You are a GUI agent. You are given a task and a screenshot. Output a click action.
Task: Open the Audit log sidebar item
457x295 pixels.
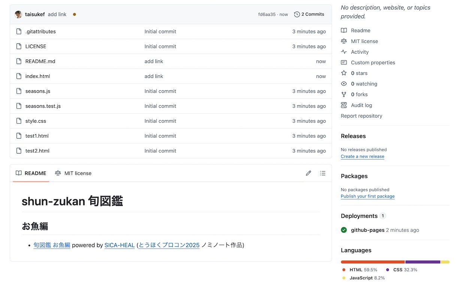click(x=361, y=105)
